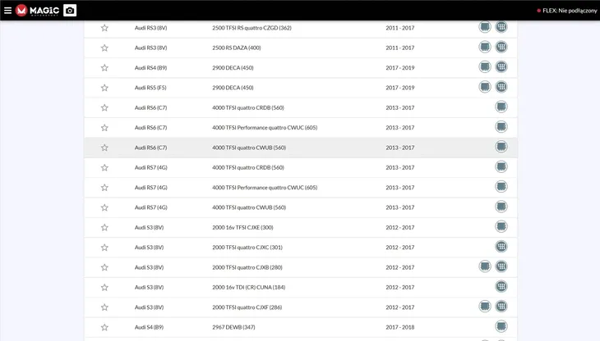This screenshot has height=341, width=600.
Task: Open the hamburger menu in the header
Action: pos(7,11)
